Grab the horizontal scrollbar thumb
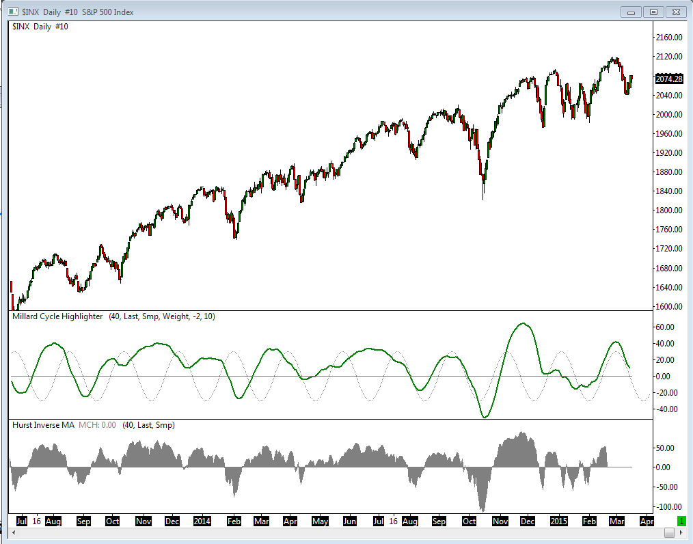693x544 pixels. click(670, 532)
